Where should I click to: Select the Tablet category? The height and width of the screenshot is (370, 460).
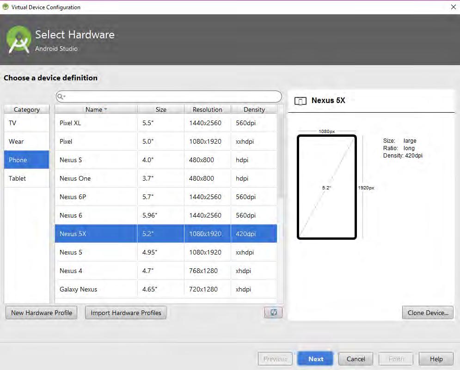coord(27,178)
